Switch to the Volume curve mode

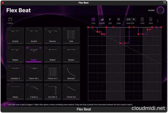tap(102, 21)
